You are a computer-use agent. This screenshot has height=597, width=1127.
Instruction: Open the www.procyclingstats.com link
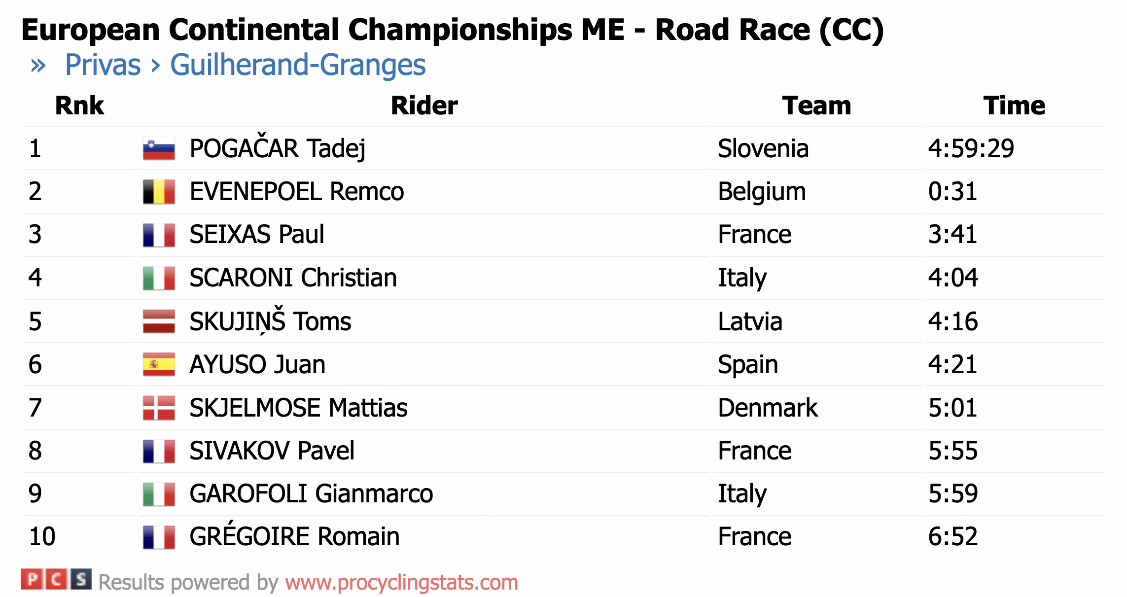click(x=401, y=582)
